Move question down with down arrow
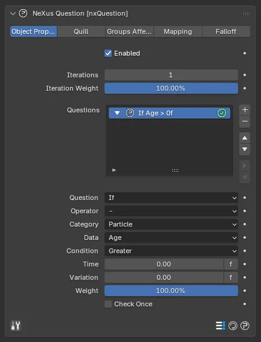Image resolution: width=261 pixels, height=342 pixels. click(x=245, y=149)
